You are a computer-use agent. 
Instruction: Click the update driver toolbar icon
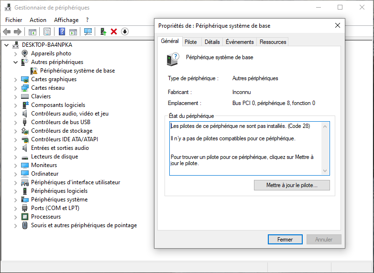[x=103, y=31]
